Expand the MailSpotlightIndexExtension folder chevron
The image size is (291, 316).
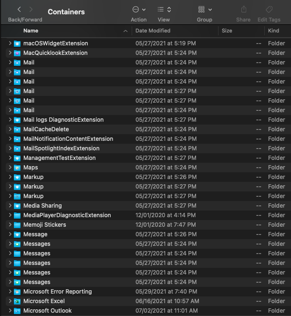10,148
